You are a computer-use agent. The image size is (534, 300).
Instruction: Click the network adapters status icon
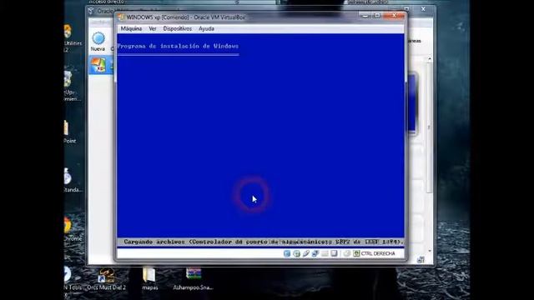pyautogui.click(x=315, y=253)
